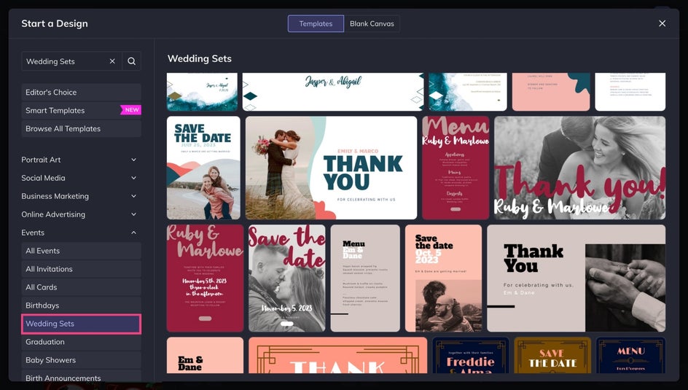Open teal watercolor details card template
This screenshot has width=688, height=390.
point(468,92)
